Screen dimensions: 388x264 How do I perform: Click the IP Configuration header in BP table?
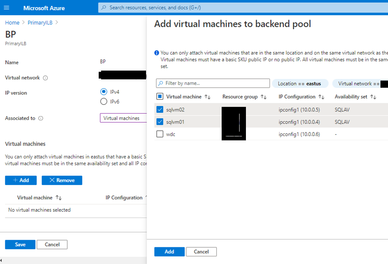pos(124,197)
